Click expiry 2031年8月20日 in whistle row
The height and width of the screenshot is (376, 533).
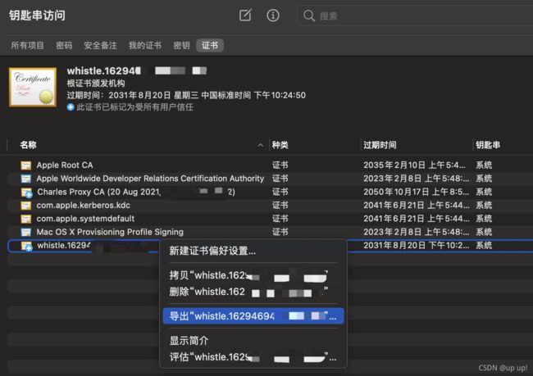(416, 245)
